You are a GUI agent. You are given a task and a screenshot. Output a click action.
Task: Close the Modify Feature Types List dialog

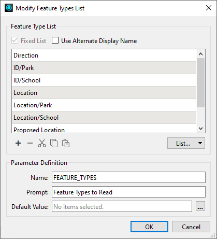(x=209, y=8)
